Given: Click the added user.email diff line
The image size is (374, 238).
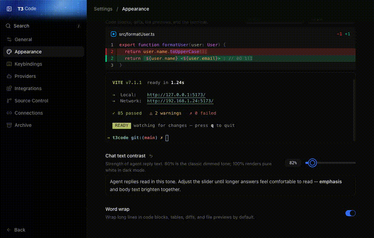Looking at the screenshot, I should click(x=230, y=58).
